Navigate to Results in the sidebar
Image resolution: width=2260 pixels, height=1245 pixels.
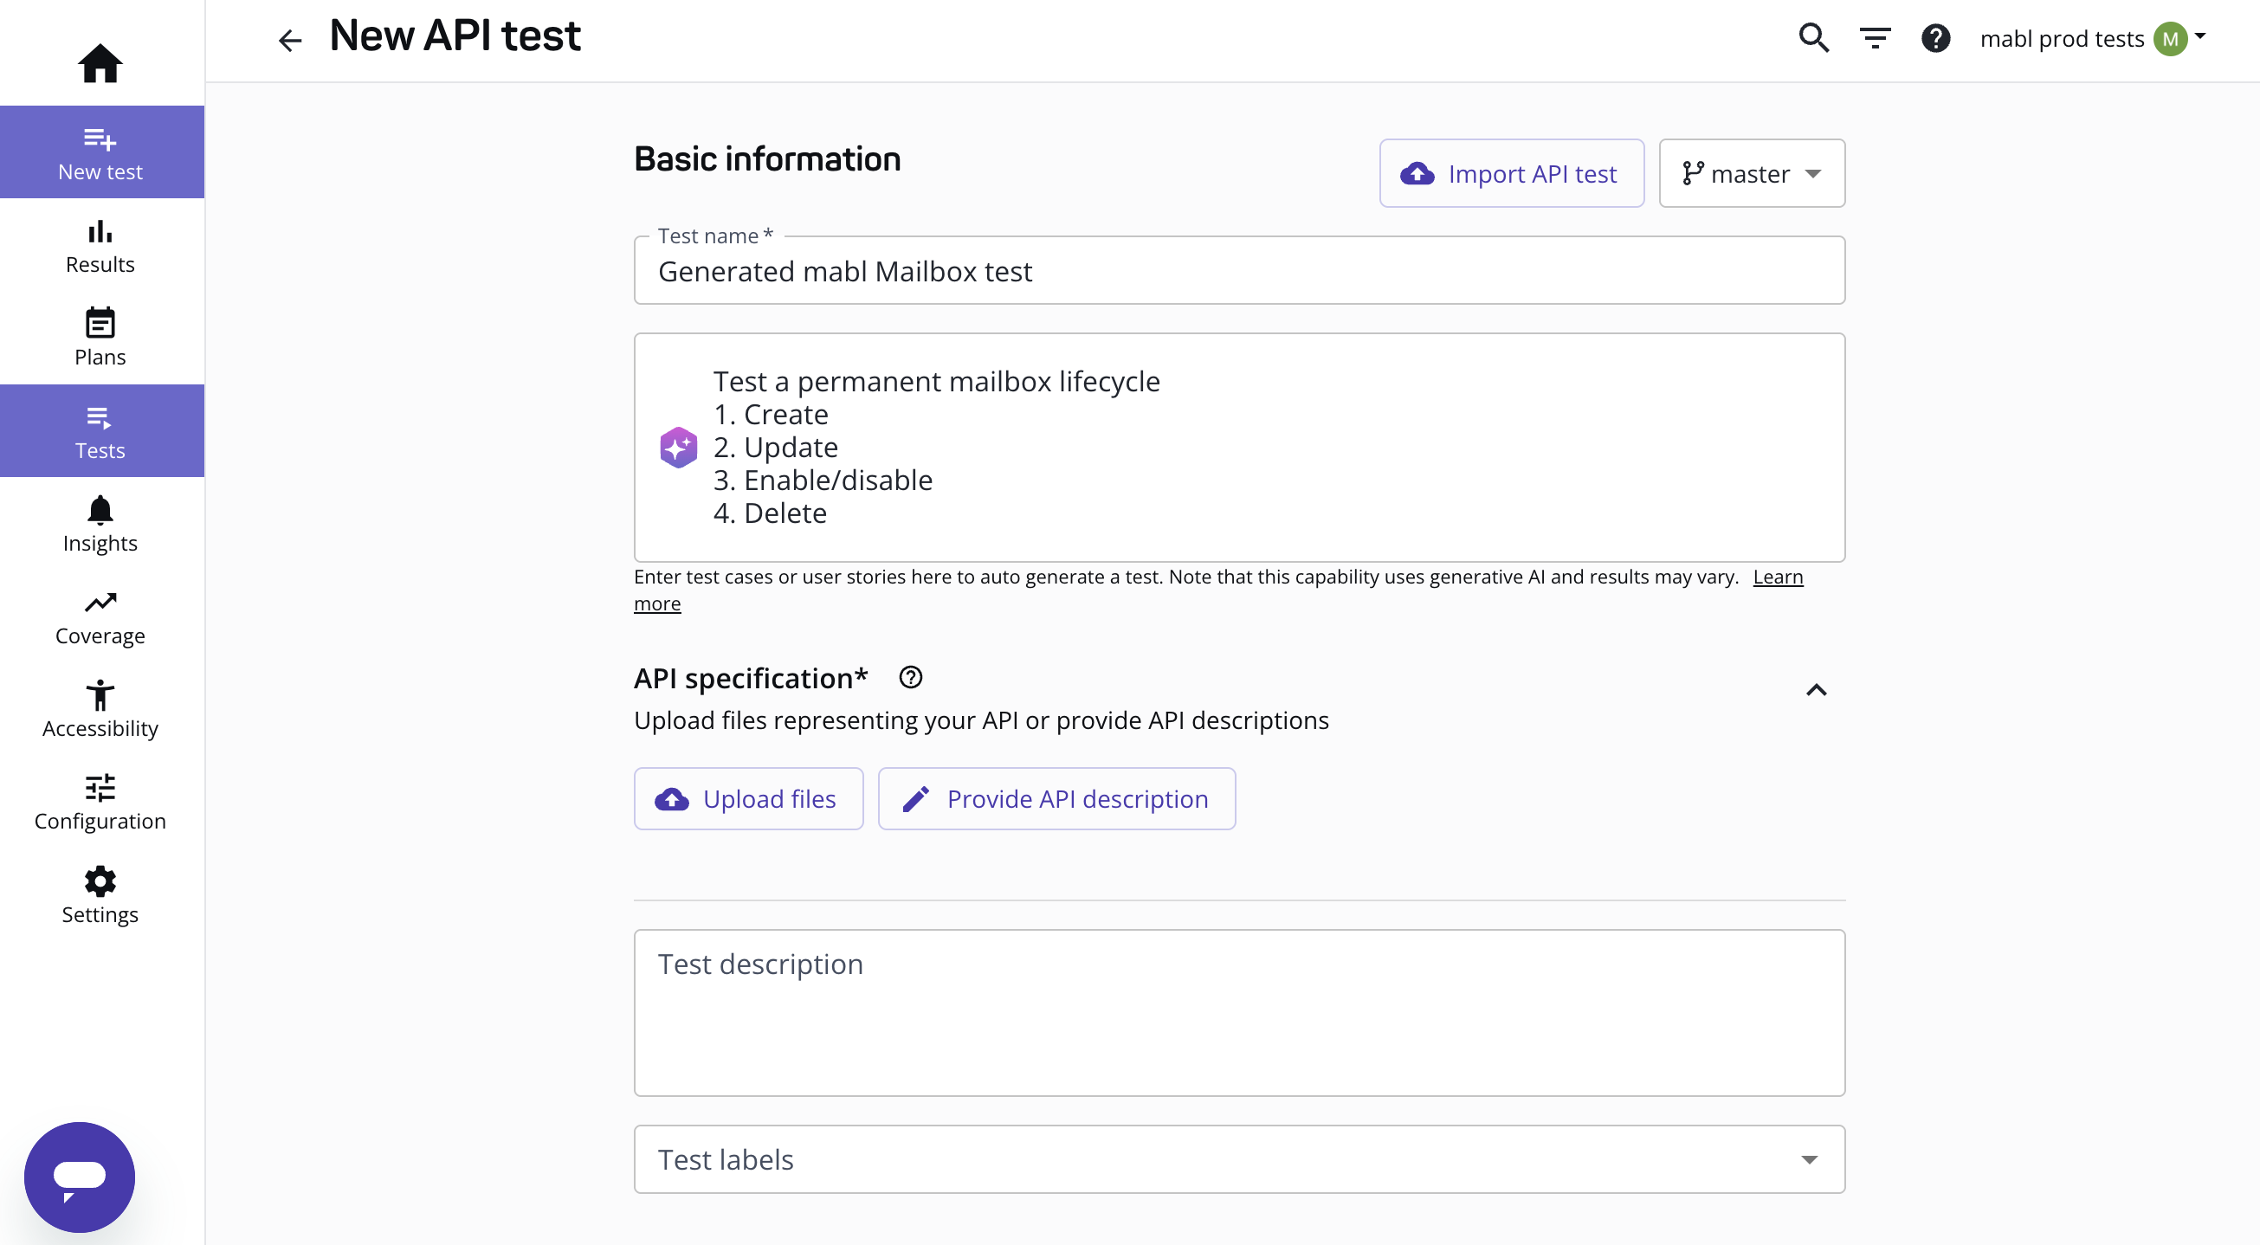tap(100, 247)
